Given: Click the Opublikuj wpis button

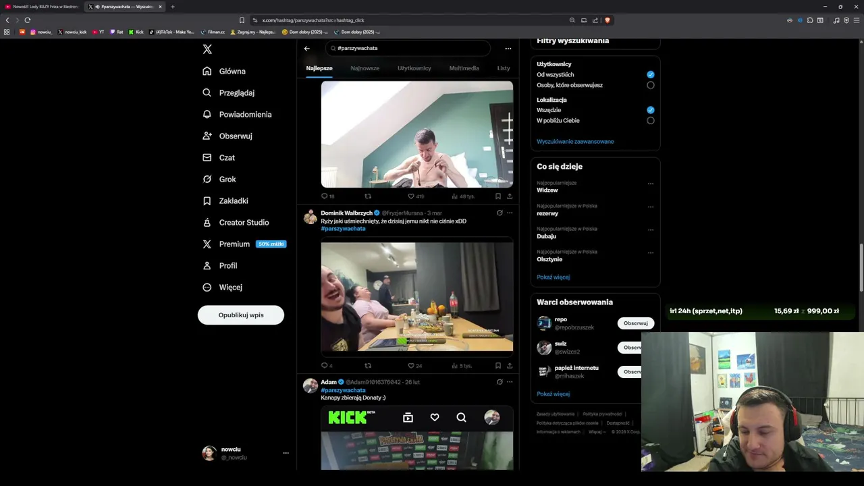Looking at the screenshot, I should click(x=241, y=315).
